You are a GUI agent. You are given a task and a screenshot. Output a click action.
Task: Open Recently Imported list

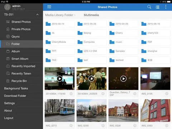click(21, 66)
